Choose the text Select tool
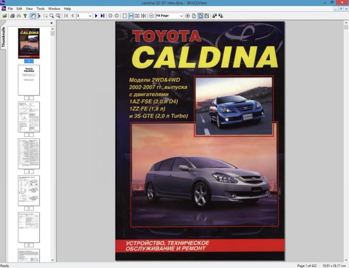Image resolution: width=349 pixels, height=268 pixels. [x=39, y=16]
